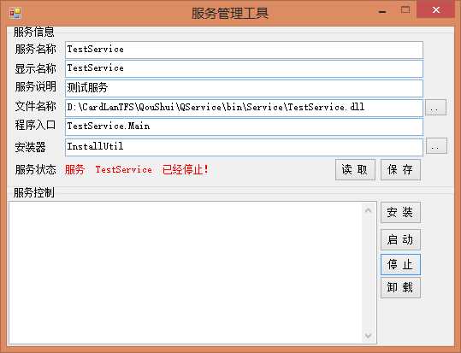Click the 服务信息 group heading
This screenshot has width=461, height=353.
tap(34, 32)
